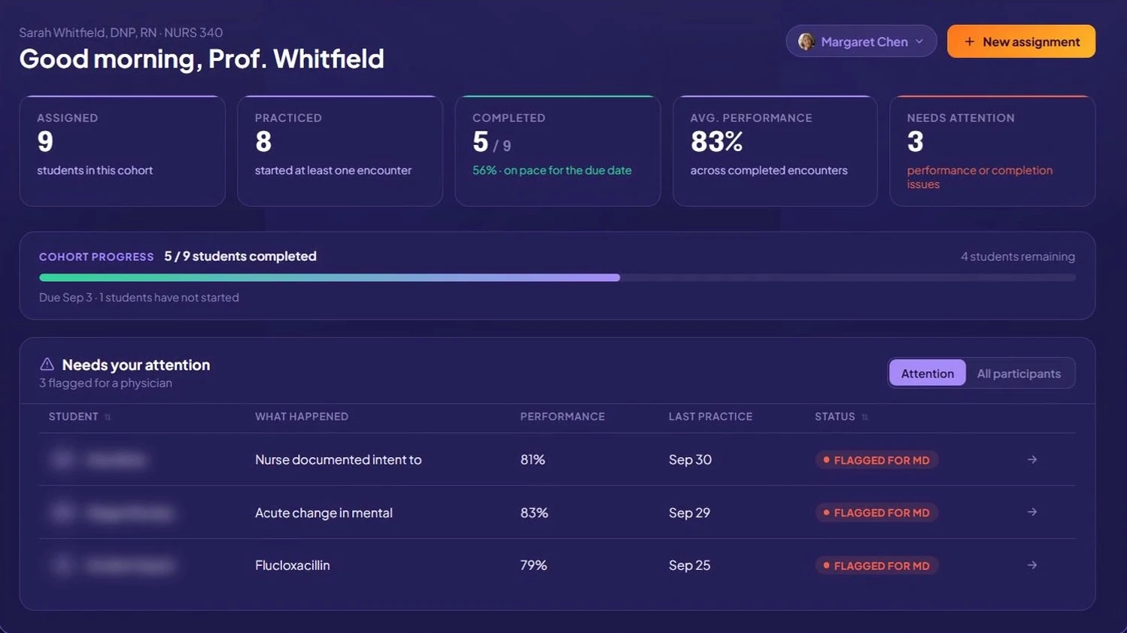
Task: Click 'Acute change in mental' text
Action: [324, 513]
